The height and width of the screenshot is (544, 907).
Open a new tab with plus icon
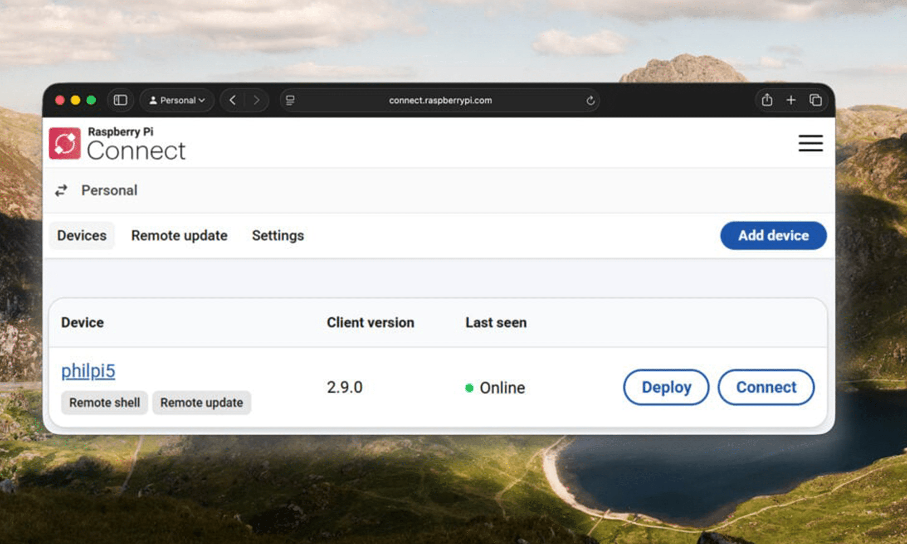(x=791, y=100)
